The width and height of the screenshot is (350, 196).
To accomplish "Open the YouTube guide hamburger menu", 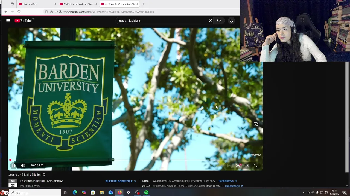I will click(x=8, y=20).
